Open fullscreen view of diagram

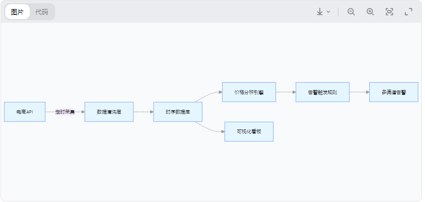409,12
